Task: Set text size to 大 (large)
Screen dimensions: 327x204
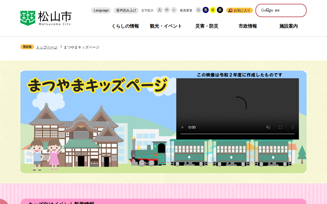Action: coord(160,10)
